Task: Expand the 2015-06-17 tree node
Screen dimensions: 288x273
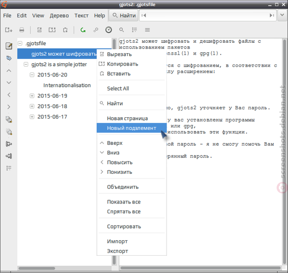Action: click(32, 116)
